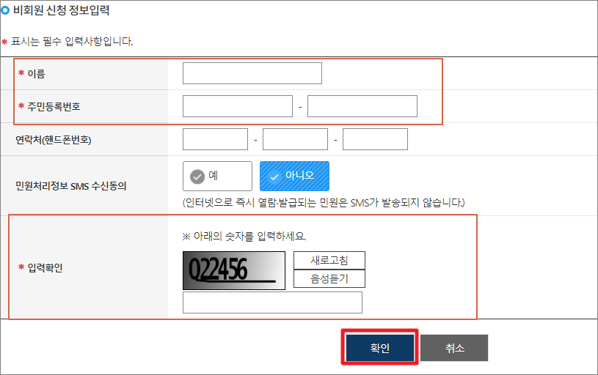Click the first 핸드폰번호 input box

pos(215,139)
